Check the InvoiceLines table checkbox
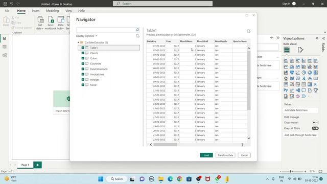 [x=83, y=74]
